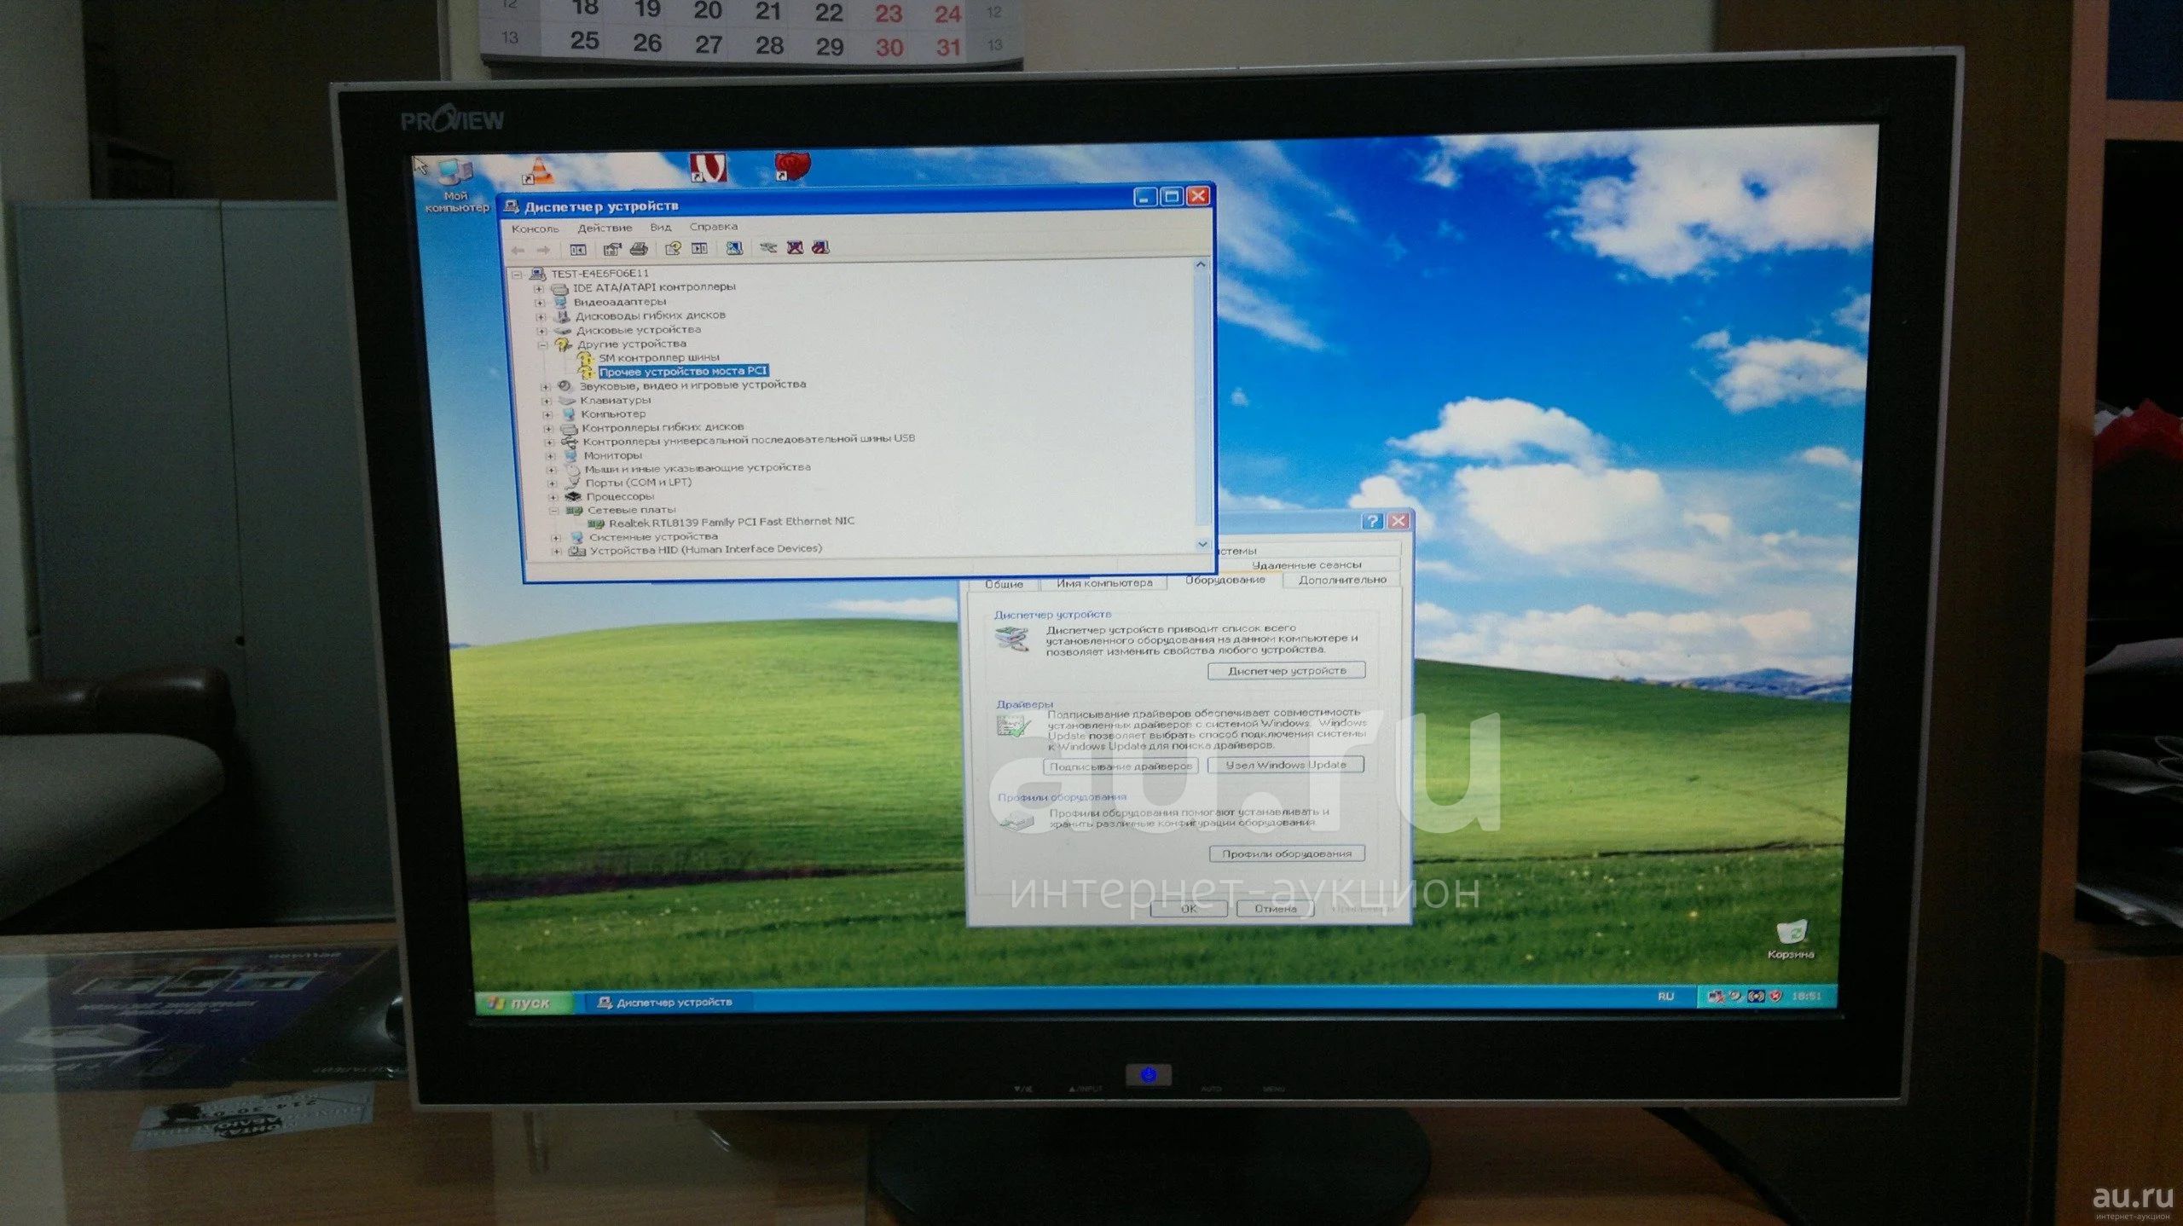The width and height of the screenshot is (2183, 1226).
Task: Click OK in System Properties dialog
Action: coord(1189,909)
